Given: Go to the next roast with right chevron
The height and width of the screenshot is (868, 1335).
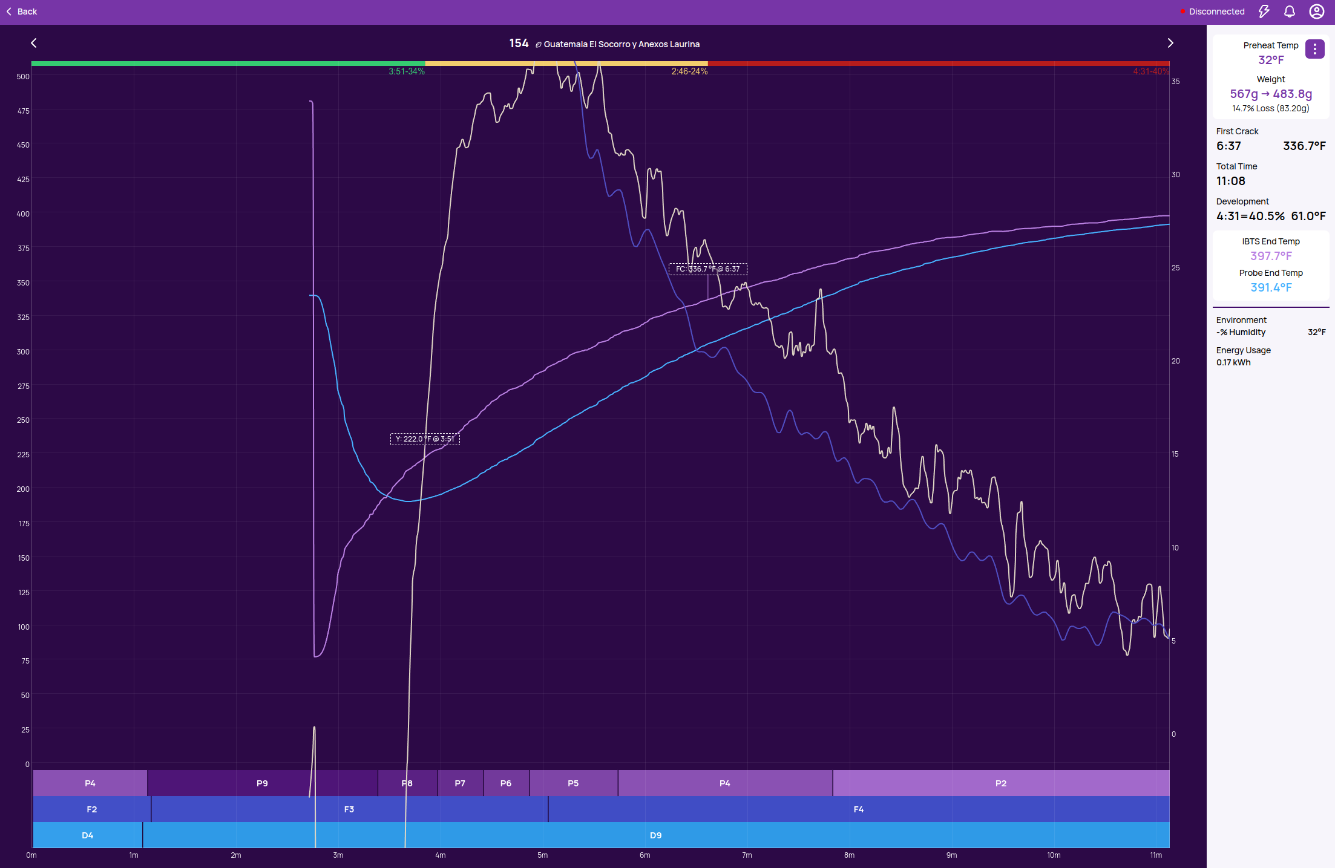Looking at the screenshot, I should [1170, 43].
